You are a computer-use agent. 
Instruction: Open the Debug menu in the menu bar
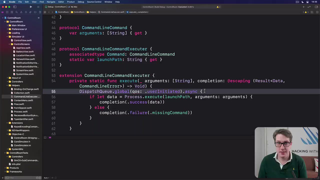[81, 2]
